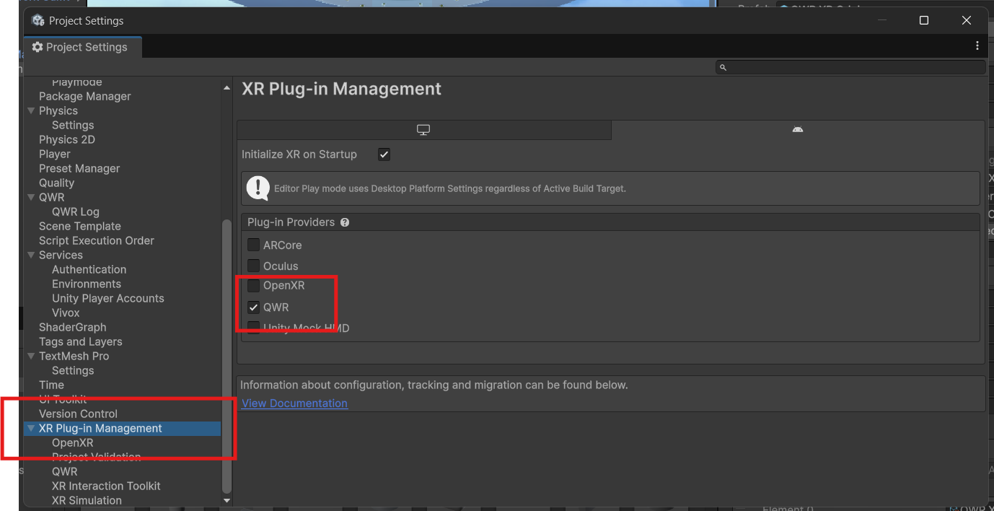Open Version Control settings
Viewport: 994px width, 511px height.
tap(78, 414)
